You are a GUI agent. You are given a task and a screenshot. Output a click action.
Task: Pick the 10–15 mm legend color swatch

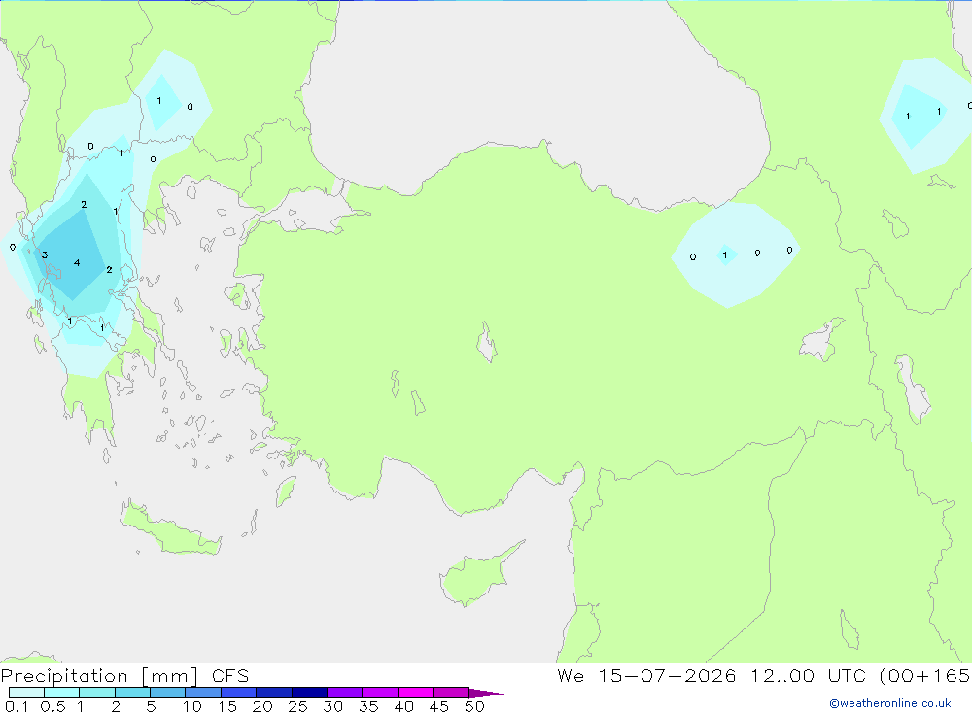[203, 693]
